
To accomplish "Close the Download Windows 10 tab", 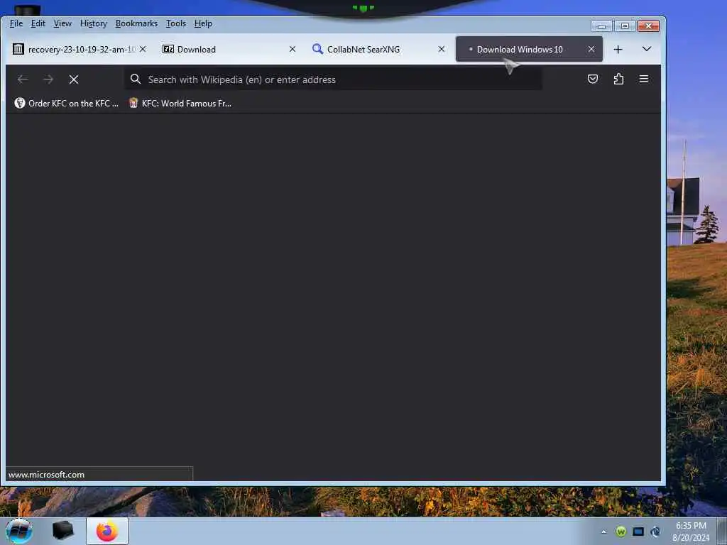I will pos(591,49).
